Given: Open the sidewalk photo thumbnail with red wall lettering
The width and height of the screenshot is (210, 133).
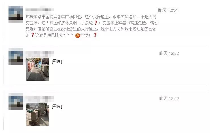Looking at the screenshot, I should pos(38,69).
